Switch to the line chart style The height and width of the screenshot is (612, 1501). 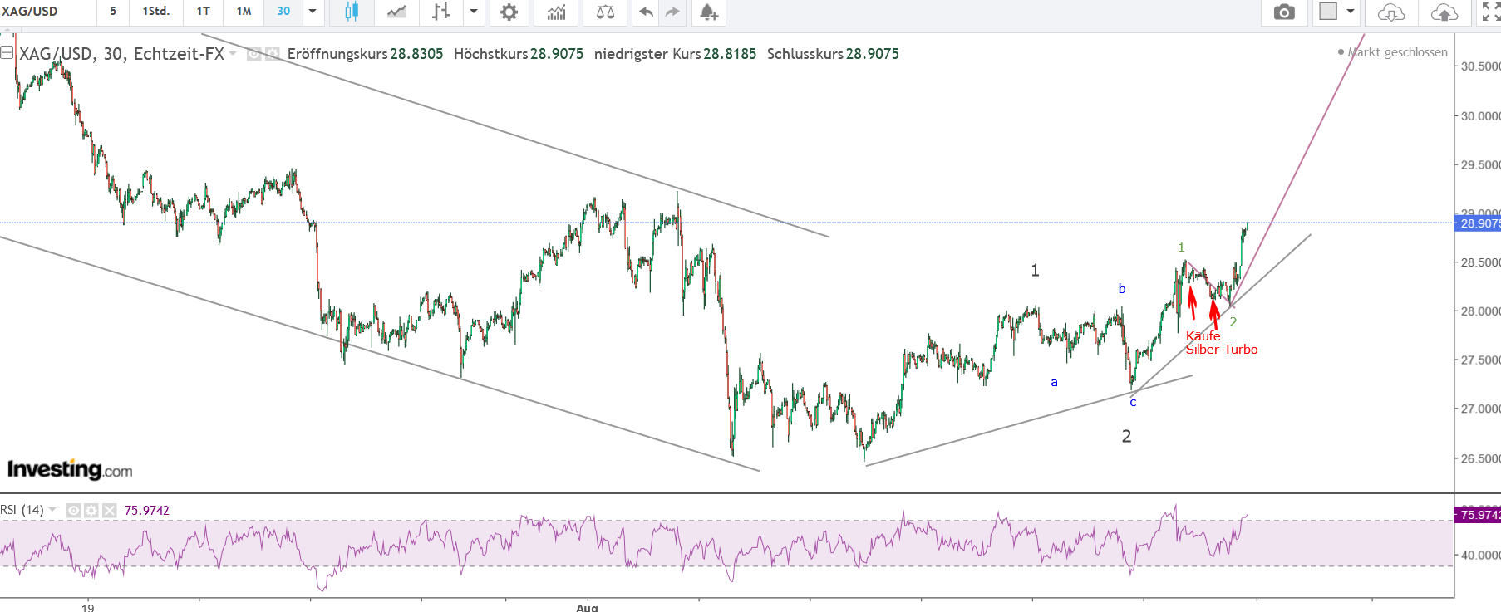396,12
